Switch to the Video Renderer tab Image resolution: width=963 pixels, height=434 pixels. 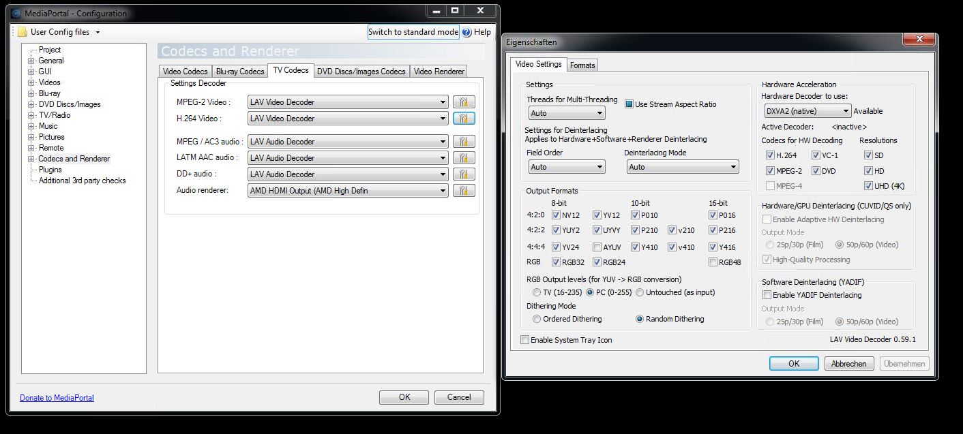439,72
